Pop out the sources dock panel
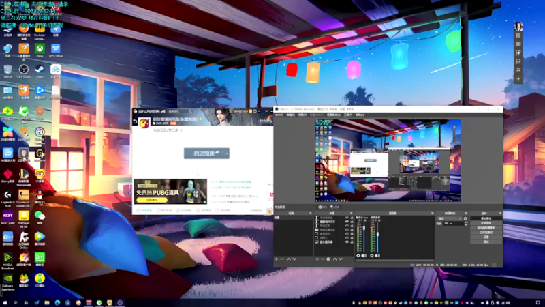 coord(351,213)
